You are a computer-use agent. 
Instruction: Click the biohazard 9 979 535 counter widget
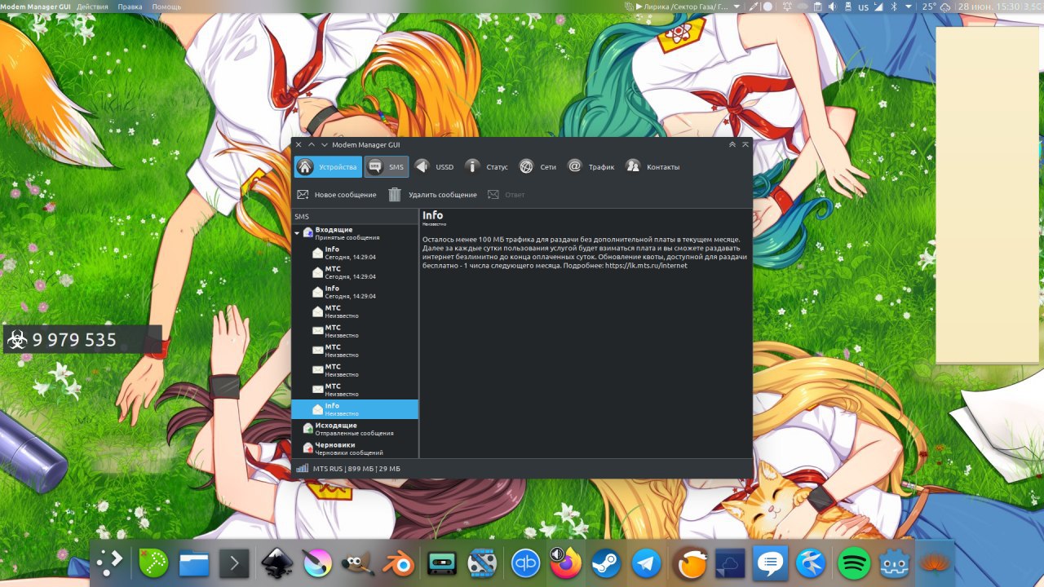click(82, 339)
